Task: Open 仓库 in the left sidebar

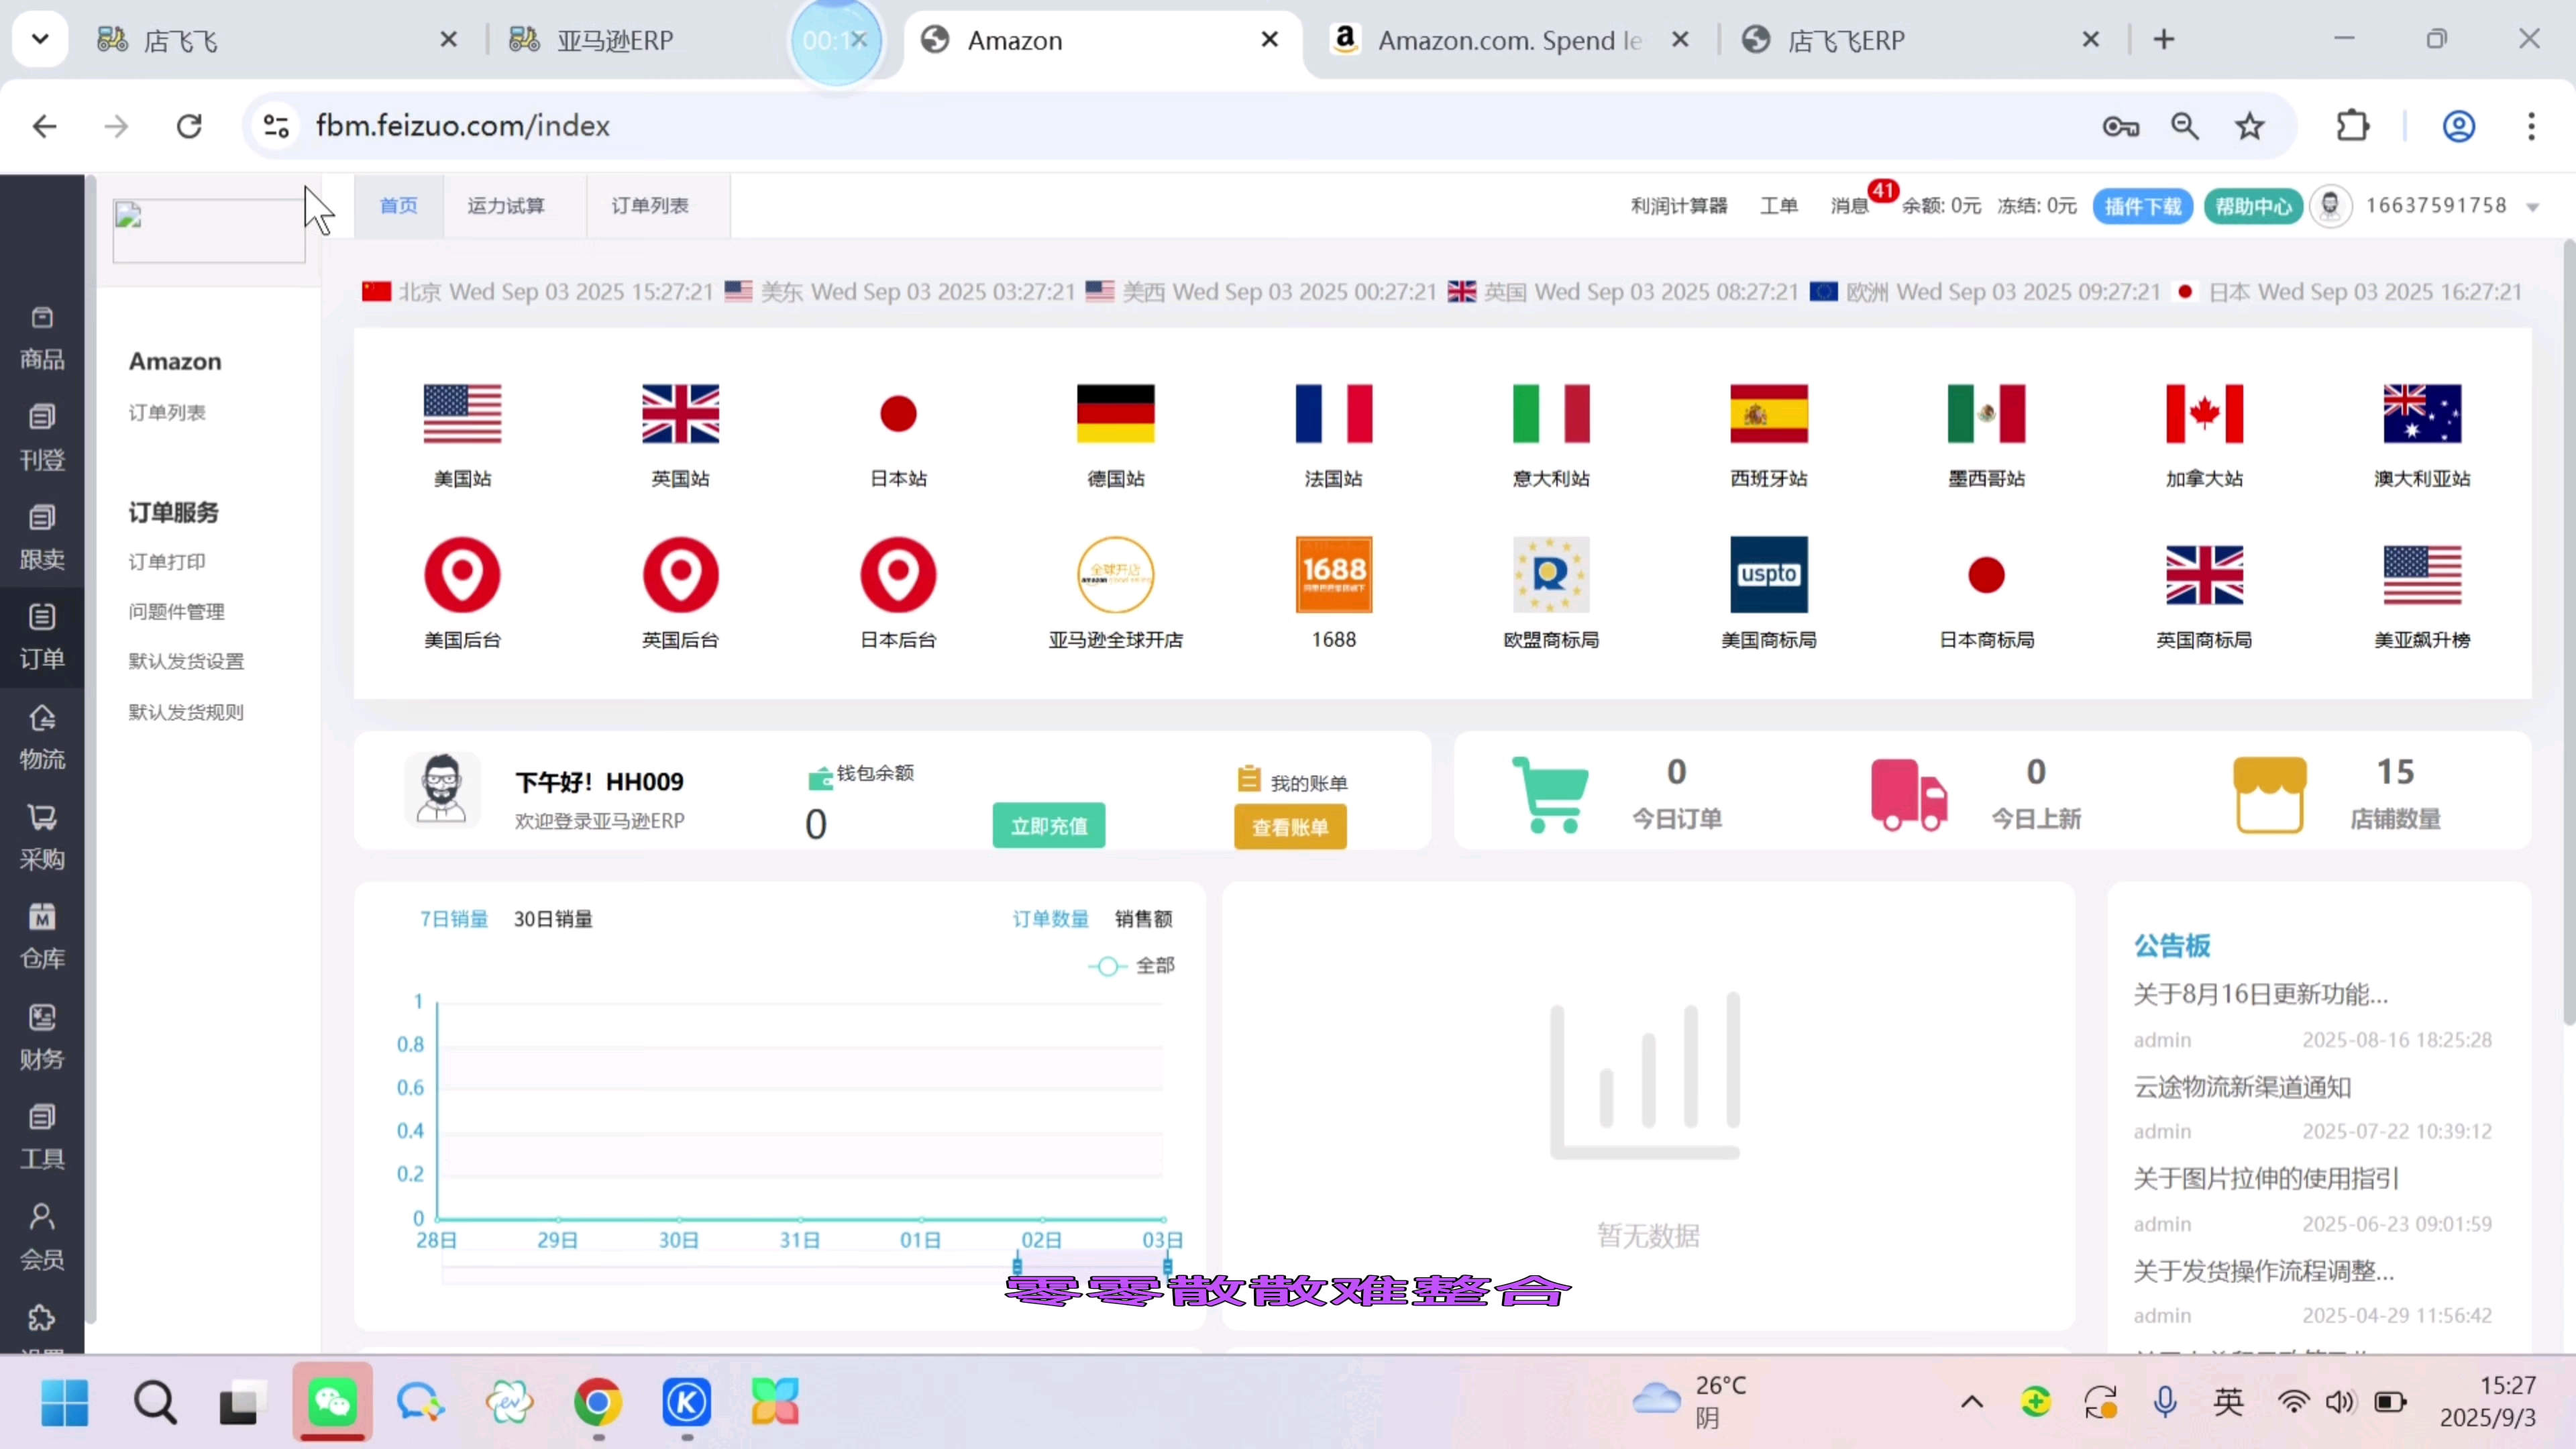Action: [42, 938]
